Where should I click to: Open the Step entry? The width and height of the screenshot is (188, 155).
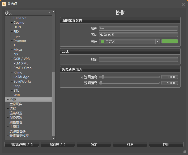tap(17, 86)
